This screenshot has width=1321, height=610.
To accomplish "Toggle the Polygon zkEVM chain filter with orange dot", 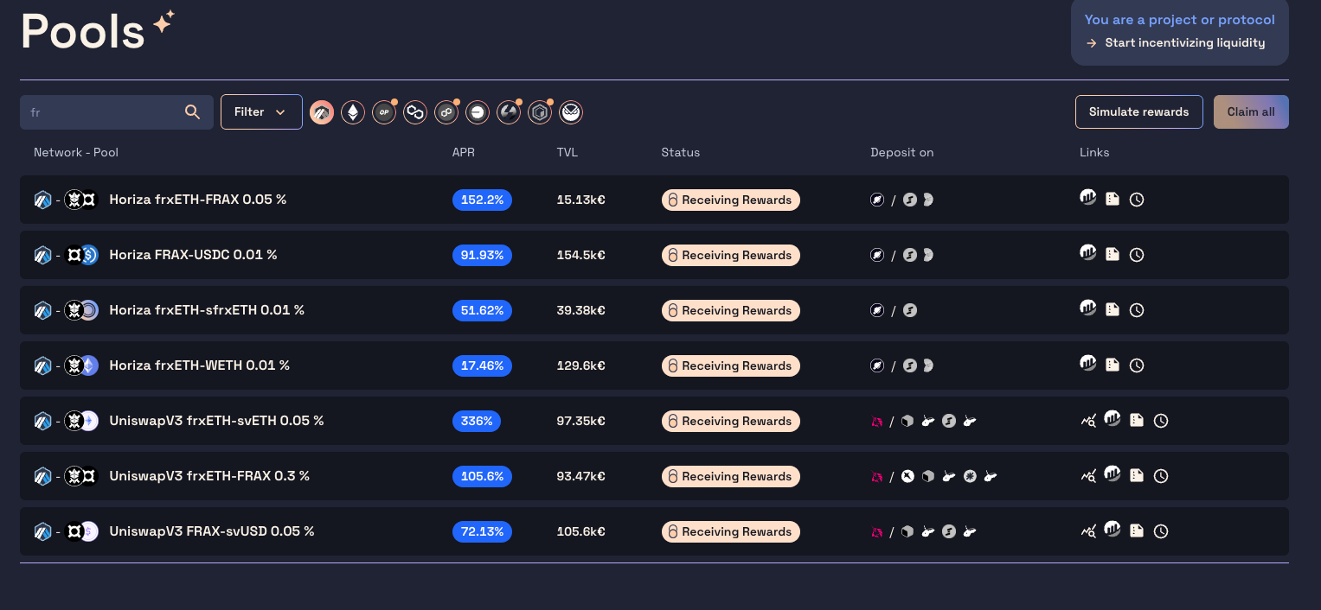I will point(446,112).
